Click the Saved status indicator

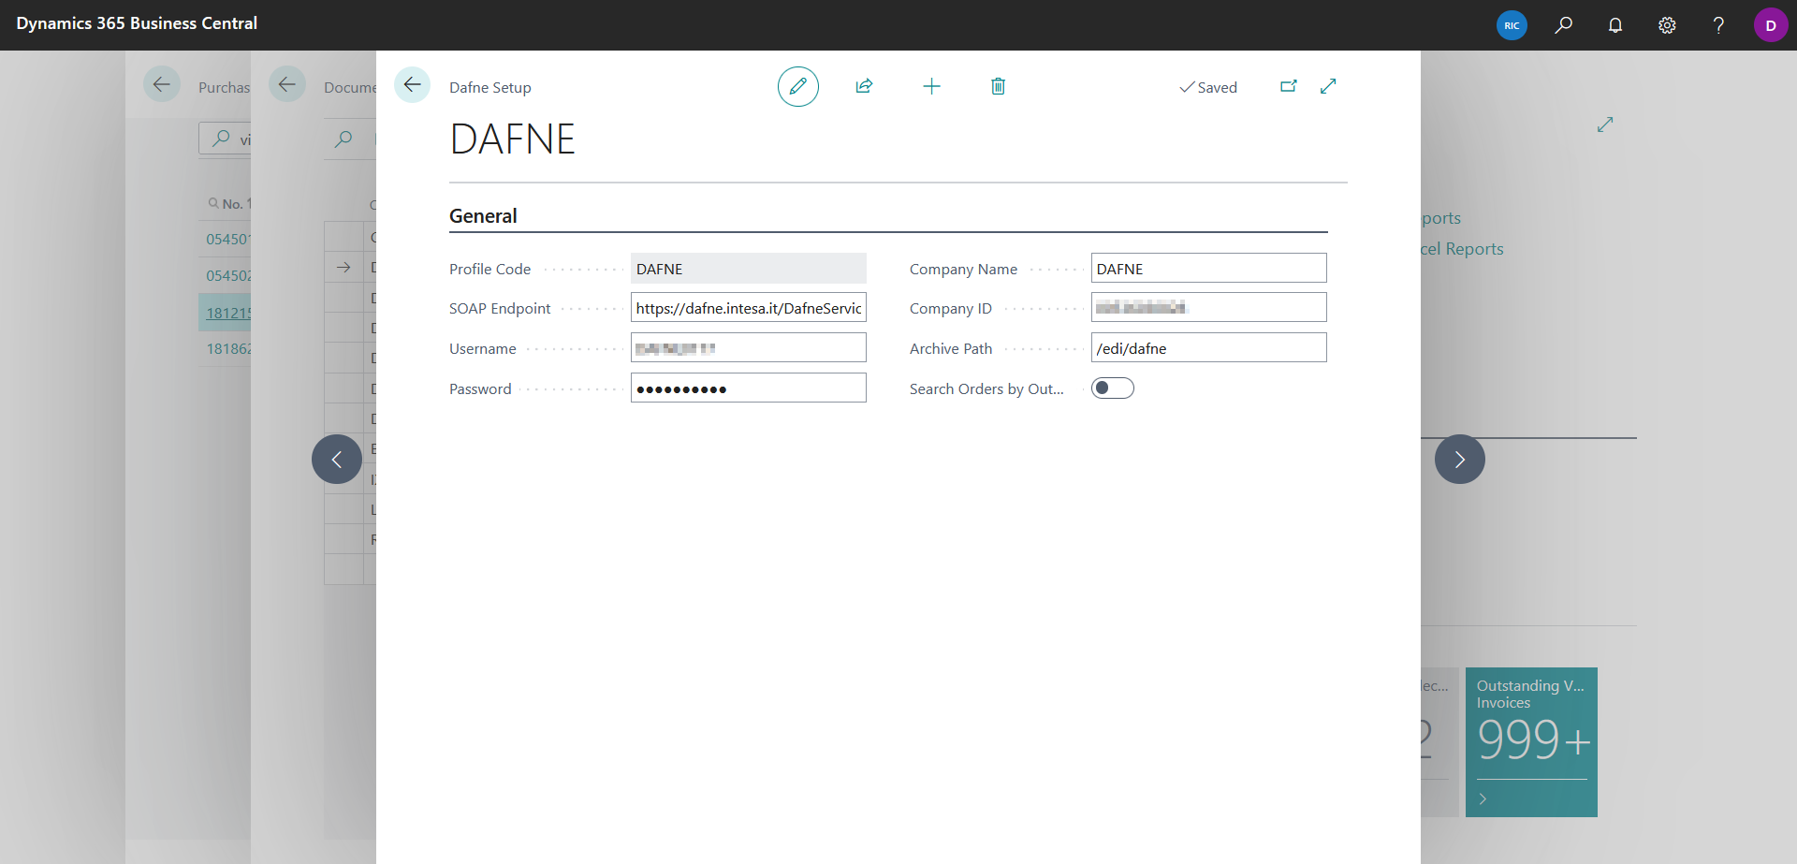tap(1208, 87)
